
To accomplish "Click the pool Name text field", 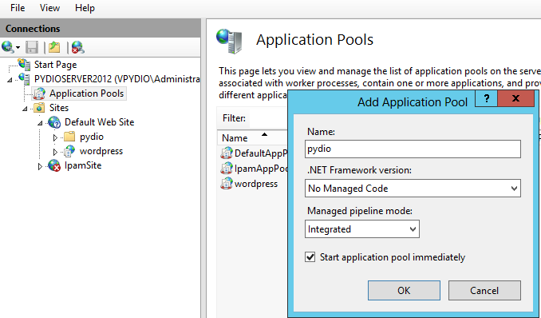I will (413, 149).
